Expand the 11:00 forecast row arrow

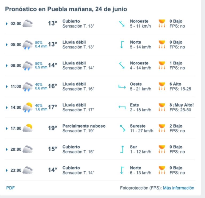[x=7, y=87]
